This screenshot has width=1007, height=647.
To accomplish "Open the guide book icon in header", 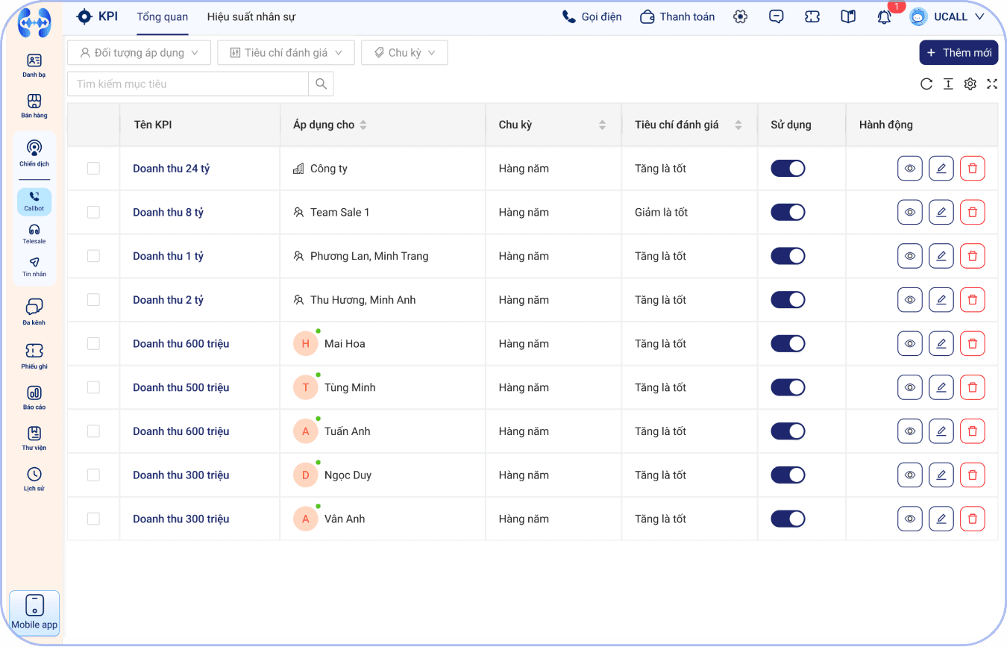I will 848,16.
